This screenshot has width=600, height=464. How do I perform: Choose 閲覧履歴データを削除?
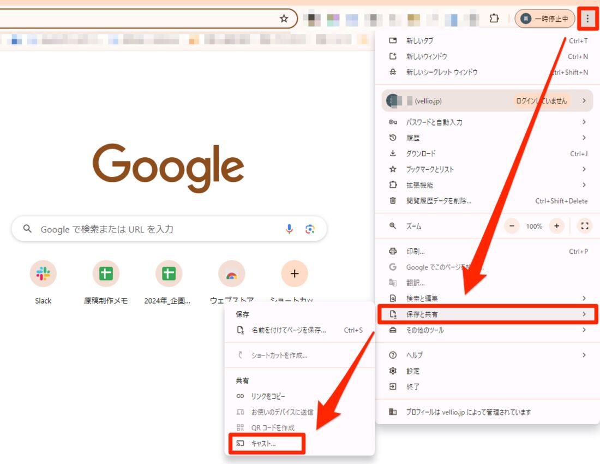(x=487, y=200)
